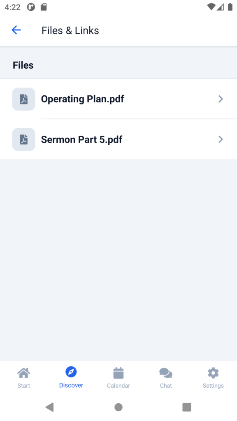Switch to the Settings tab label

213,386
